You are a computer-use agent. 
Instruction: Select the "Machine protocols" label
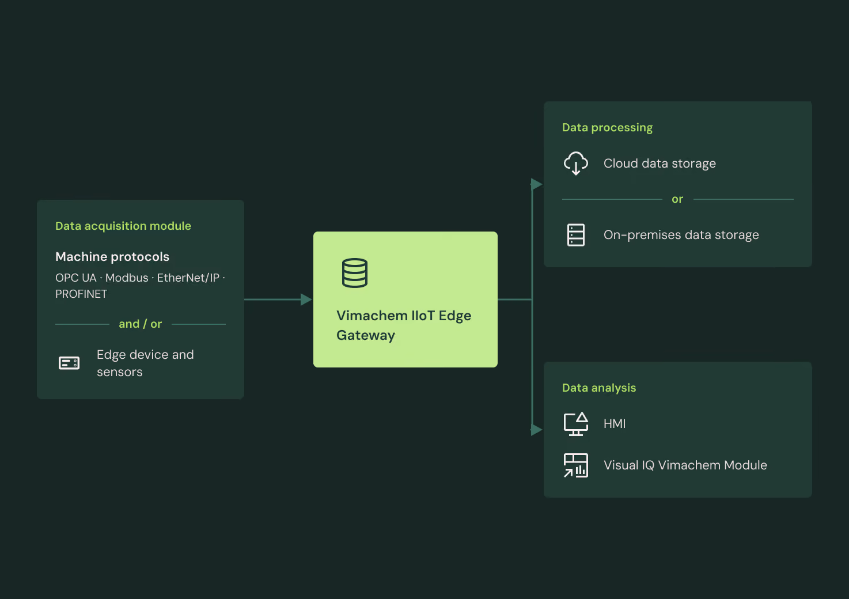(112, 256)
